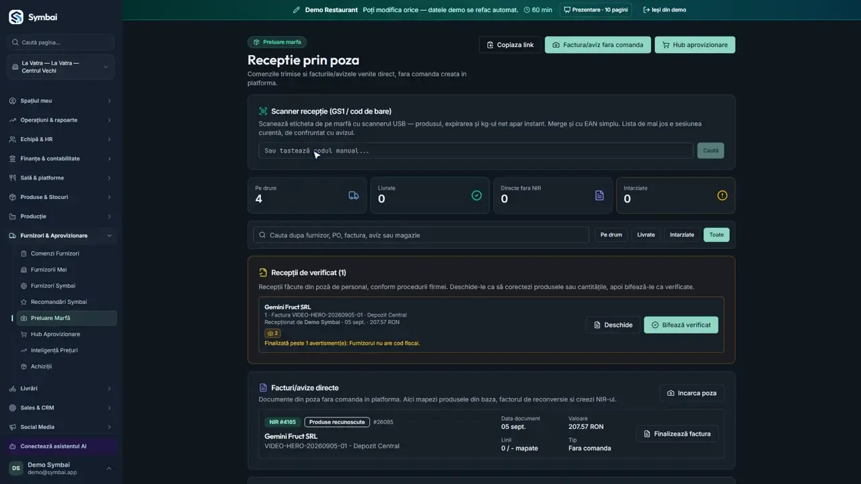This screenshot has height=484, width=861.
Task: Click the pencil icon beside Demo Restaurant
Action: click(297, 10)
